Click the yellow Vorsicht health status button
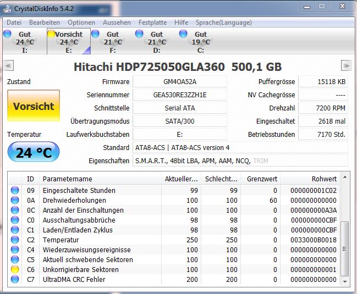357x294 pixels. [x=34, y=106]
